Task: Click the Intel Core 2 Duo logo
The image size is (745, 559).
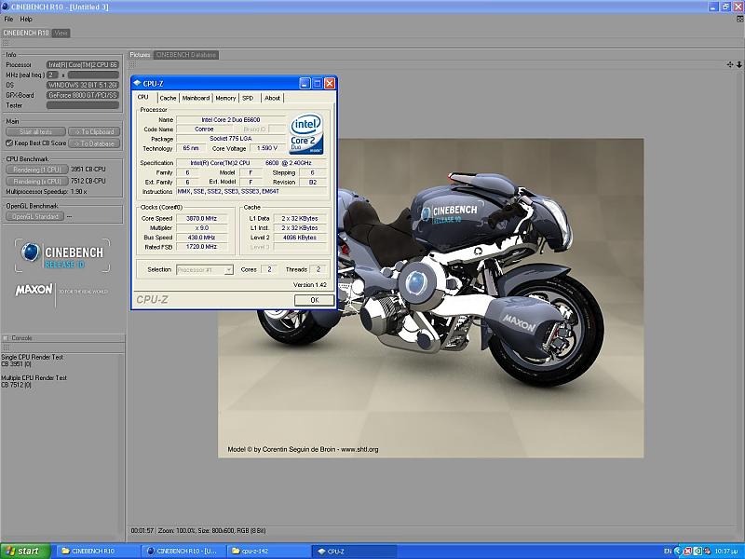Action: click(306, 133)
